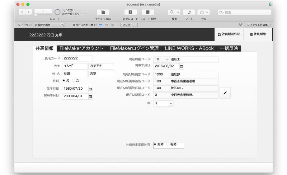The width and height of the screenshot is (287, 175).
Task: Click the Sort icon in toolbar
Action: 189,12
